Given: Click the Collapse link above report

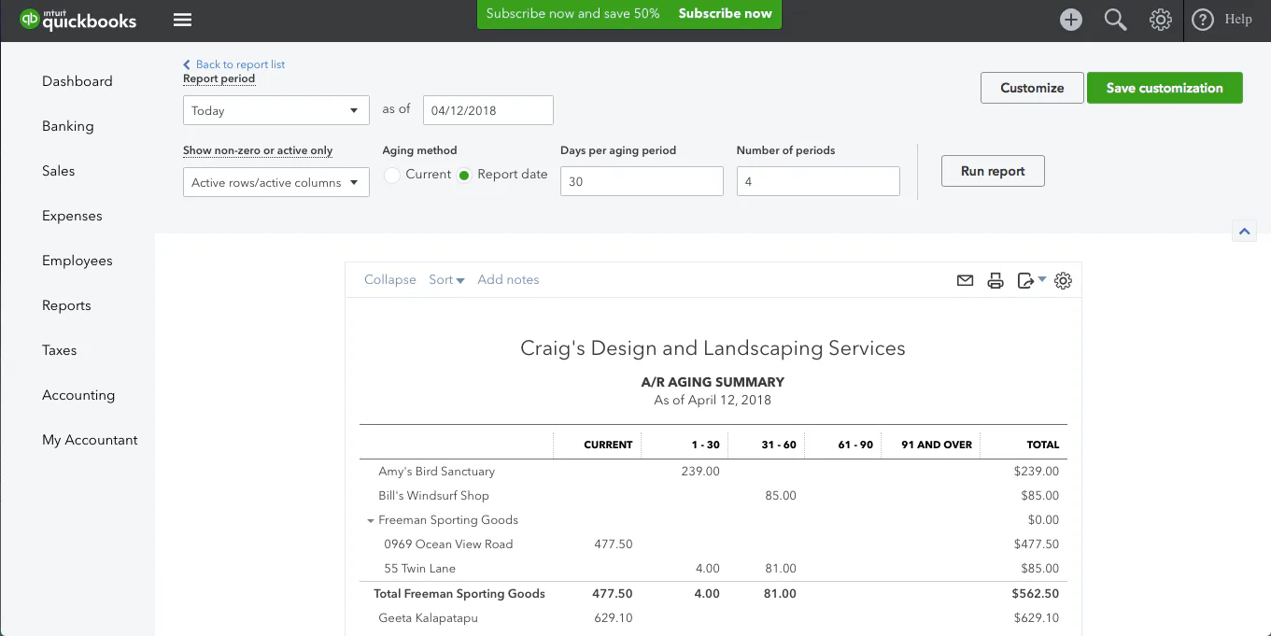Looking at the screenshot, I should pos(390,279).
